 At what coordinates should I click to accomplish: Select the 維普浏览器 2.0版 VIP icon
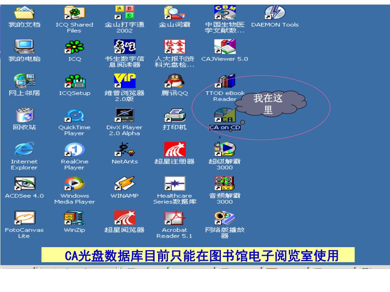(x=125, y=81)
